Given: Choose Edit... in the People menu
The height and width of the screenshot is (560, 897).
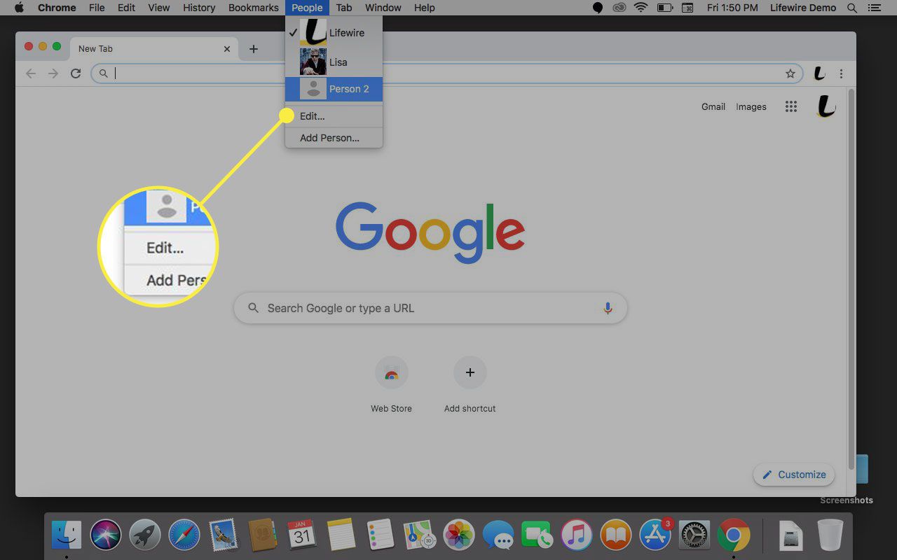Looking at the screenshot, I should [334, 116].
